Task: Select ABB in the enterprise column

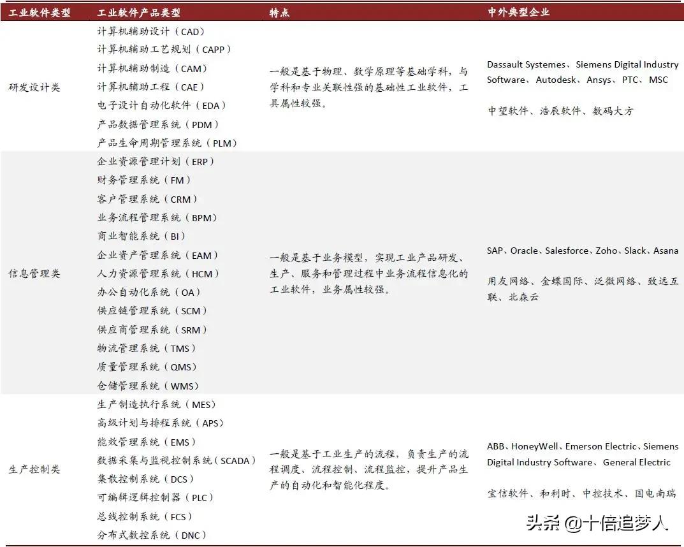Action: (497, 446)
